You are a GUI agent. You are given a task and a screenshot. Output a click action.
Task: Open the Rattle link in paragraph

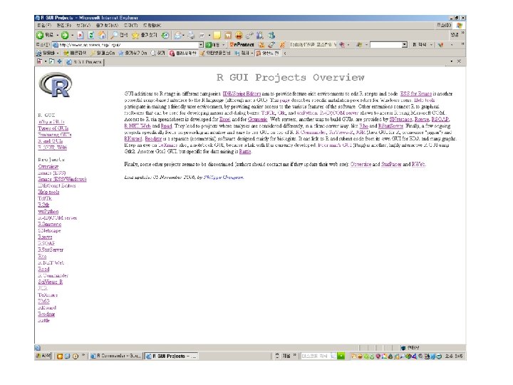(245, 151)
